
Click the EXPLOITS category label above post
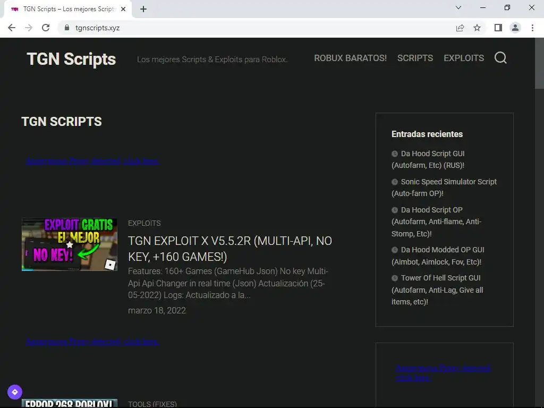tap(144, 223)
